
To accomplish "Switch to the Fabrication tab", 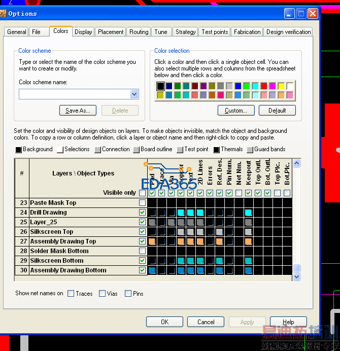I will tap(247, 32).
